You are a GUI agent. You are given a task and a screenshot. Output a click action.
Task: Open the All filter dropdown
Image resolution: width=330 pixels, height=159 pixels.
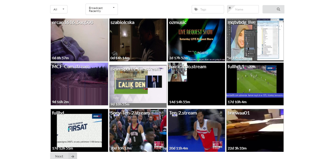click(59, 9)
